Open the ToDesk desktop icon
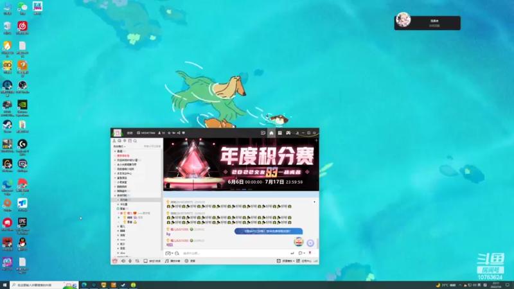The width and height of the screenshot is (514, 289). pyautogui.click(x=22, y=205)
